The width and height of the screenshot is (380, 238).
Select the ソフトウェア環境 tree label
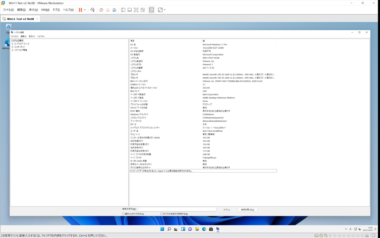21,50
